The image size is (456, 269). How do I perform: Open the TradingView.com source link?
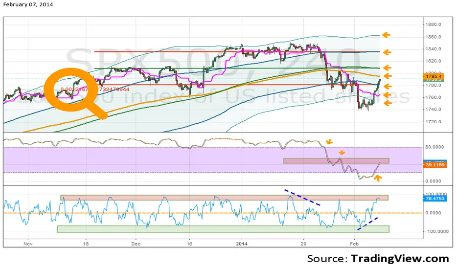tap(400, 258)
